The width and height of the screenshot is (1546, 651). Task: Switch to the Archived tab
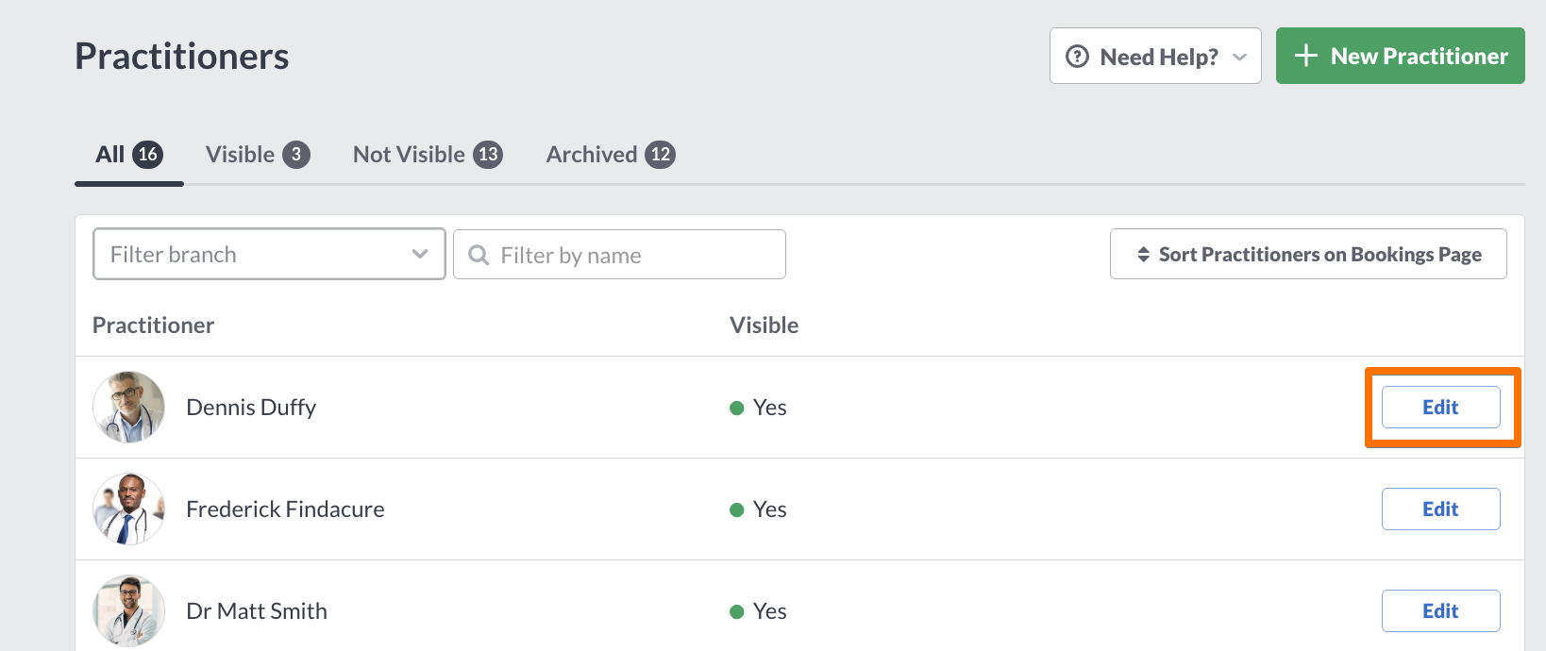click(x=611, y=155)
